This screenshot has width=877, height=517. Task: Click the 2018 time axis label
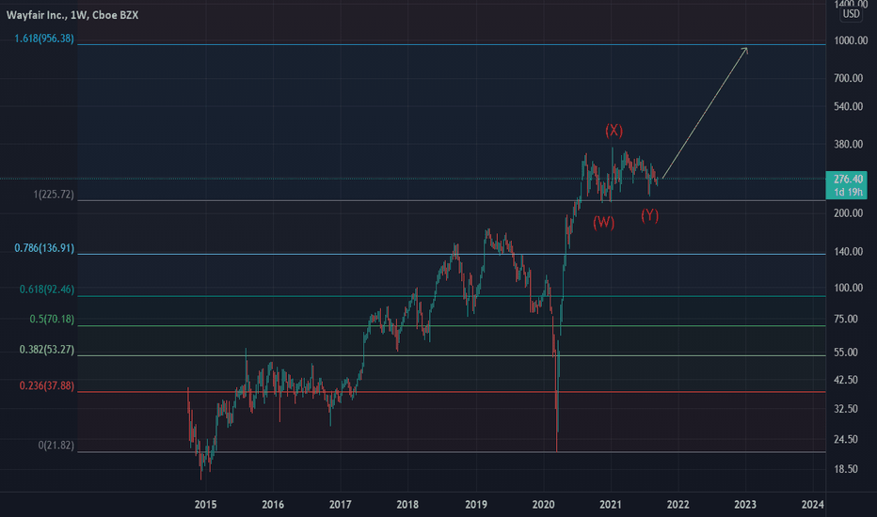pos(407,505)
